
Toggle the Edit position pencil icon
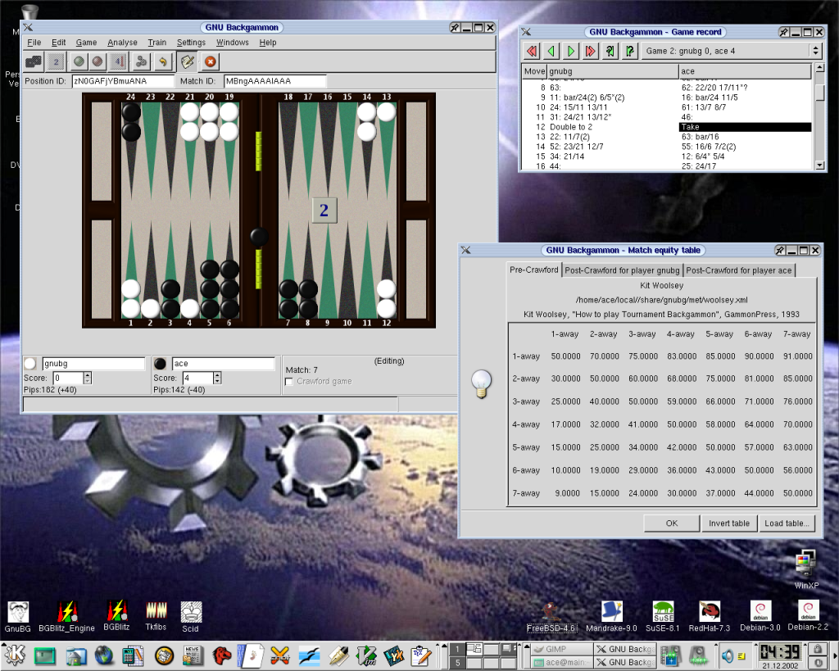188,62
